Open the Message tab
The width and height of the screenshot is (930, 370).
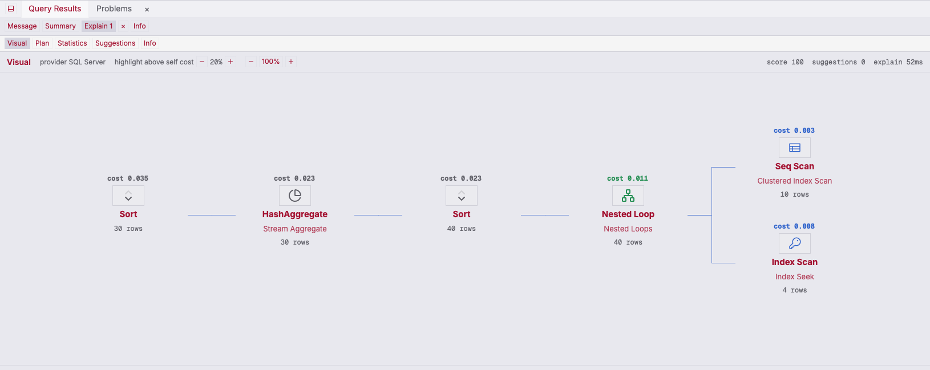pyautogui.click(x=22, y=26)
